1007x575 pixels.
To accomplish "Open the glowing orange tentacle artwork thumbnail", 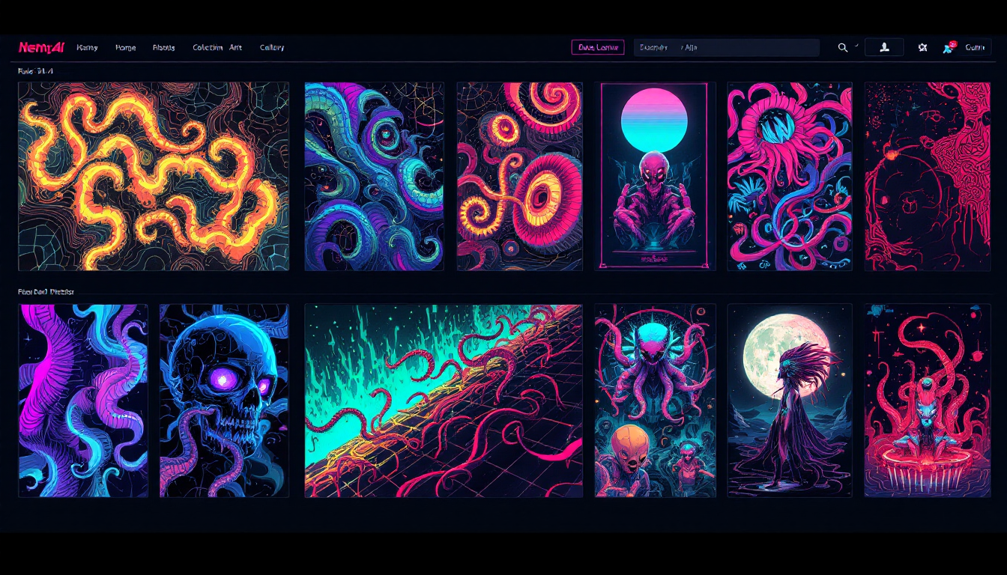I will click(x=153, y=176).
